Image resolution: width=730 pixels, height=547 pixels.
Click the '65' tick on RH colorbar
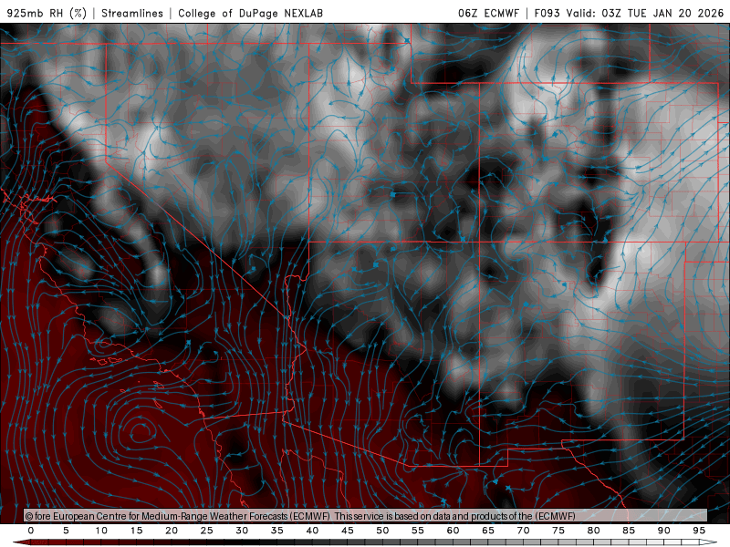488,531
